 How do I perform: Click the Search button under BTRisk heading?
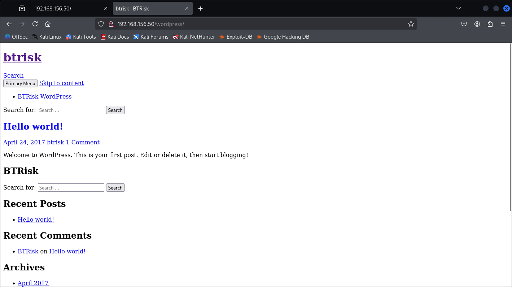[x=115, y=188]
